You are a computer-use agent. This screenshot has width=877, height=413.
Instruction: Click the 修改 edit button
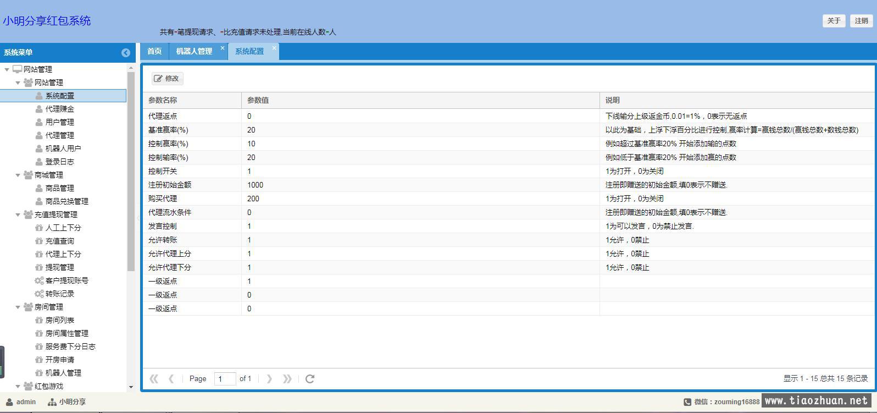coord(167,79)
